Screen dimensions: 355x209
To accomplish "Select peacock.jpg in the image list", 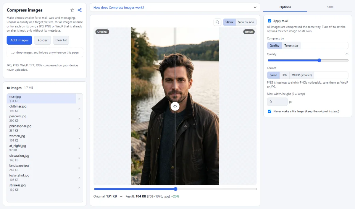I will [41, 119].
